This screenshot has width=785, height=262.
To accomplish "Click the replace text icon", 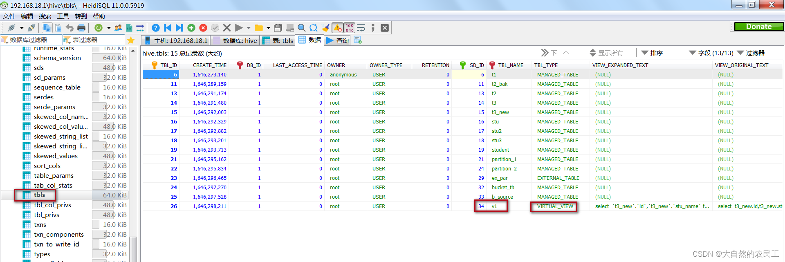I will (x=314, y=28).
